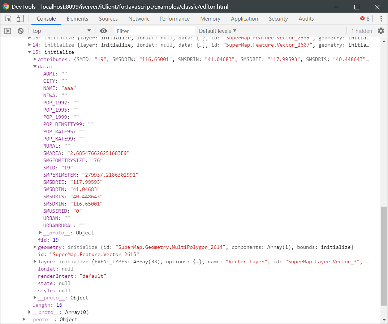Screen dimensions: 388x324
Task: Click the SMUSERID value "0"
Action: tap(77, 211)
